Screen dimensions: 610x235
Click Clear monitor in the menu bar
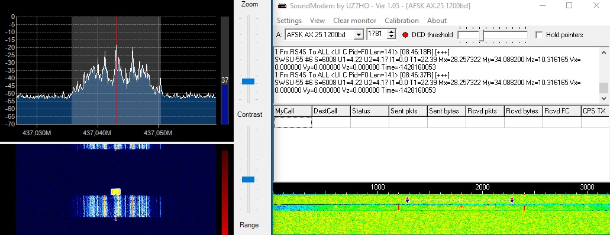[x=355, y=21]
